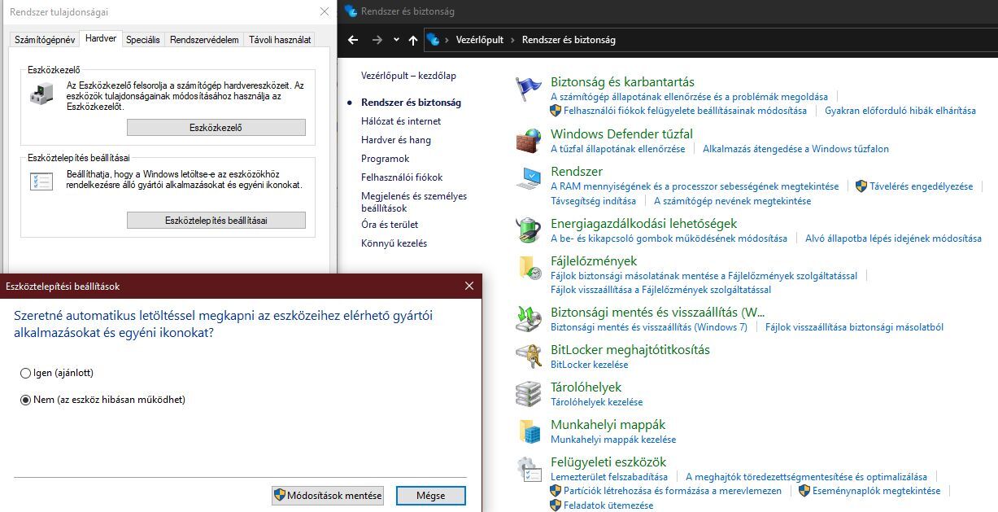
Task: Open the Windows Defender tűzfal brick-wall icon
Action: click(x=529, y=140)
